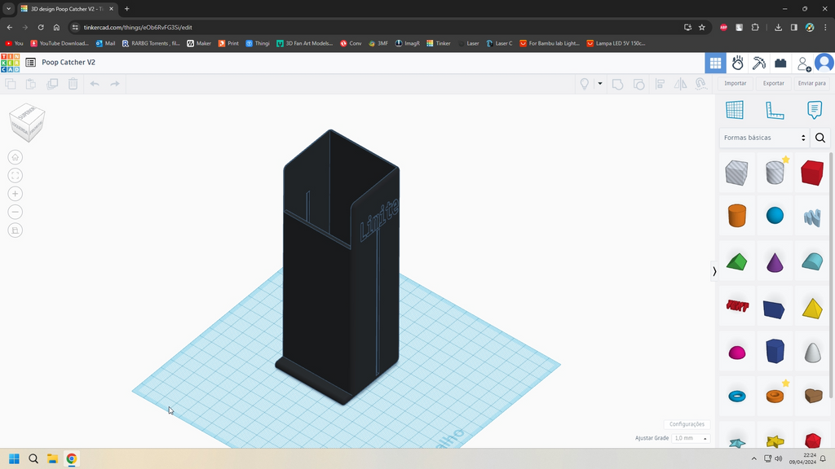Click the design name Poop Catcher V2
Screen dimensions: 835x469
68,62
